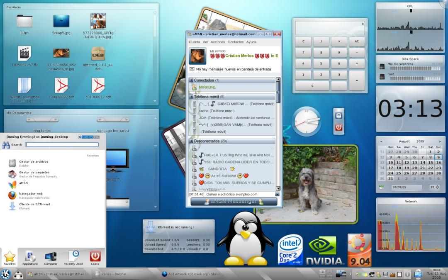This screenshot has height=280, width=448.
Task: Expand hidden system tray icons arrow
Action: tap(351, 274)
